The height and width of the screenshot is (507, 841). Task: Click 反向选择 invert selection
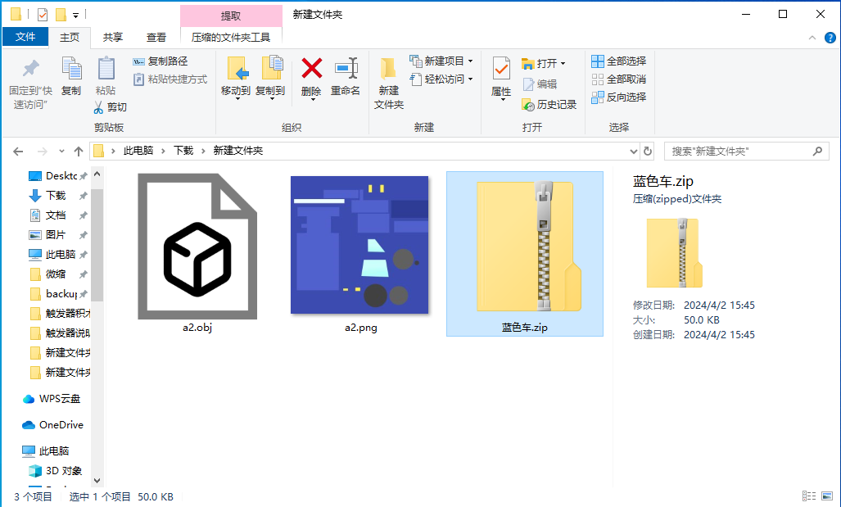point(619,97)
